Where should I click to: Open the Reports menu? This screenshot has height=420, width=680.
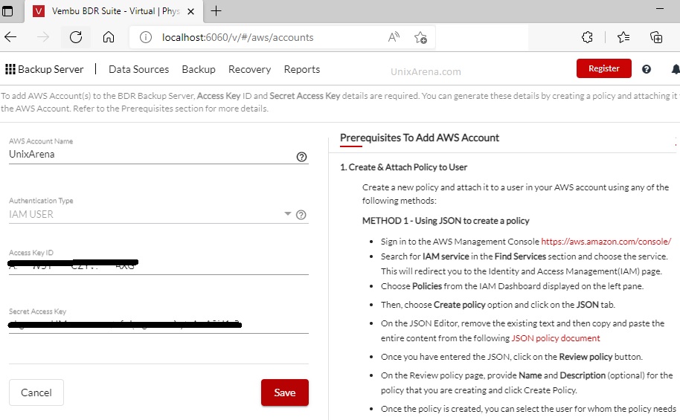302,69
